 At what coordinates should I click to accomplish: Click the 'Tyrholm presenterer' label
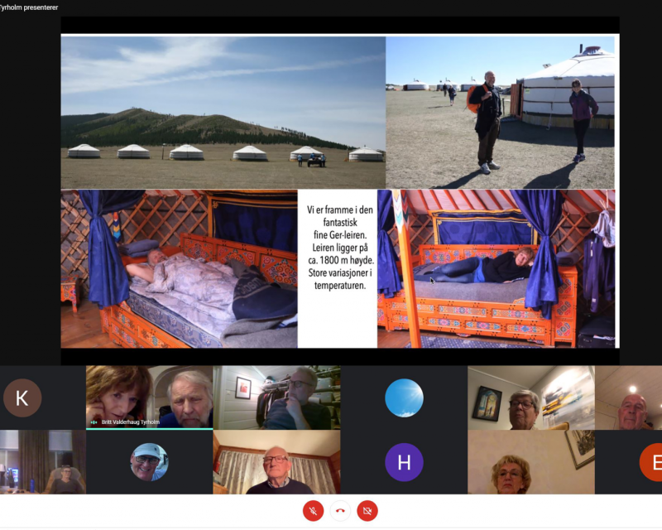click(29, 7)
